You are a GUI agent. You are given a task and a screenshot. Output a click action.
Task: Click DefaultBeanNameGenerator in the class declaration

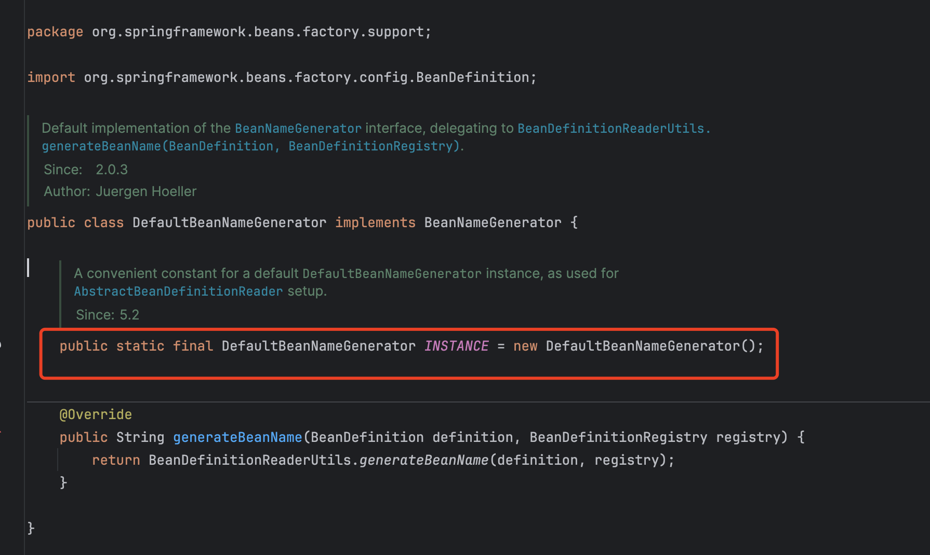click(x=229, y=223)
